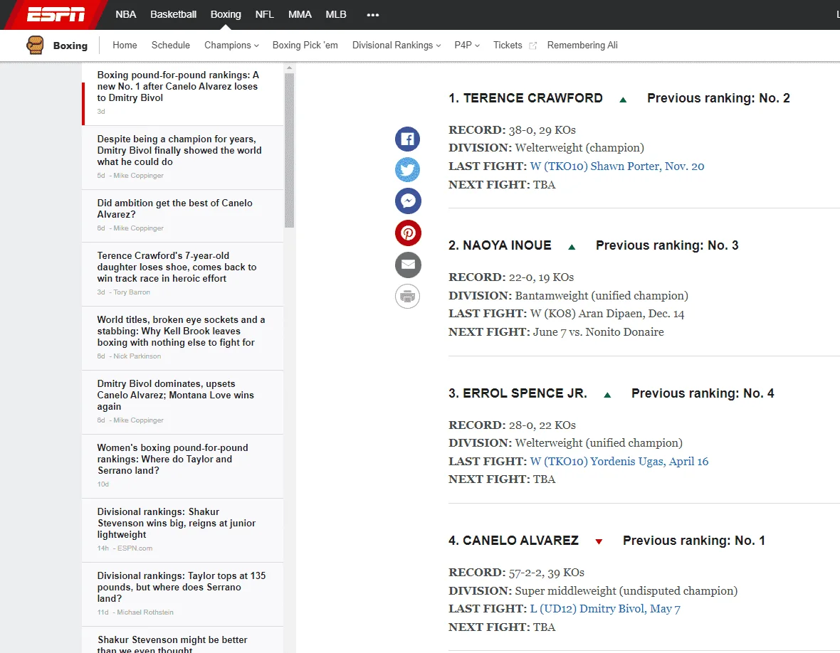840x653 pixels.
Task: Click 'Previous ranking: No. 1' text
Action: click(x=694, y=541)
